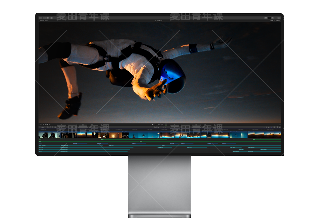This screenshot has height=222, width=336.
Task: Click the play button beside the timecode
Action: pyautogui.click(x=152, y=125)
